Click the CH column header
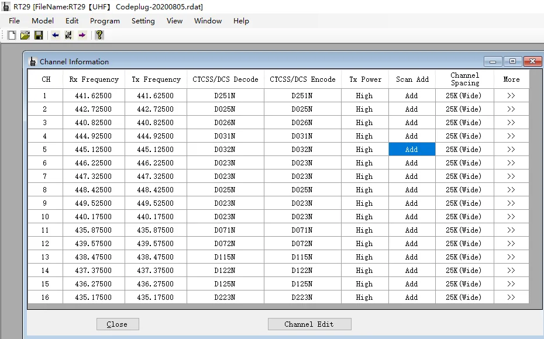The width and height of the screenshot is (544, 339). click(45, 79)
